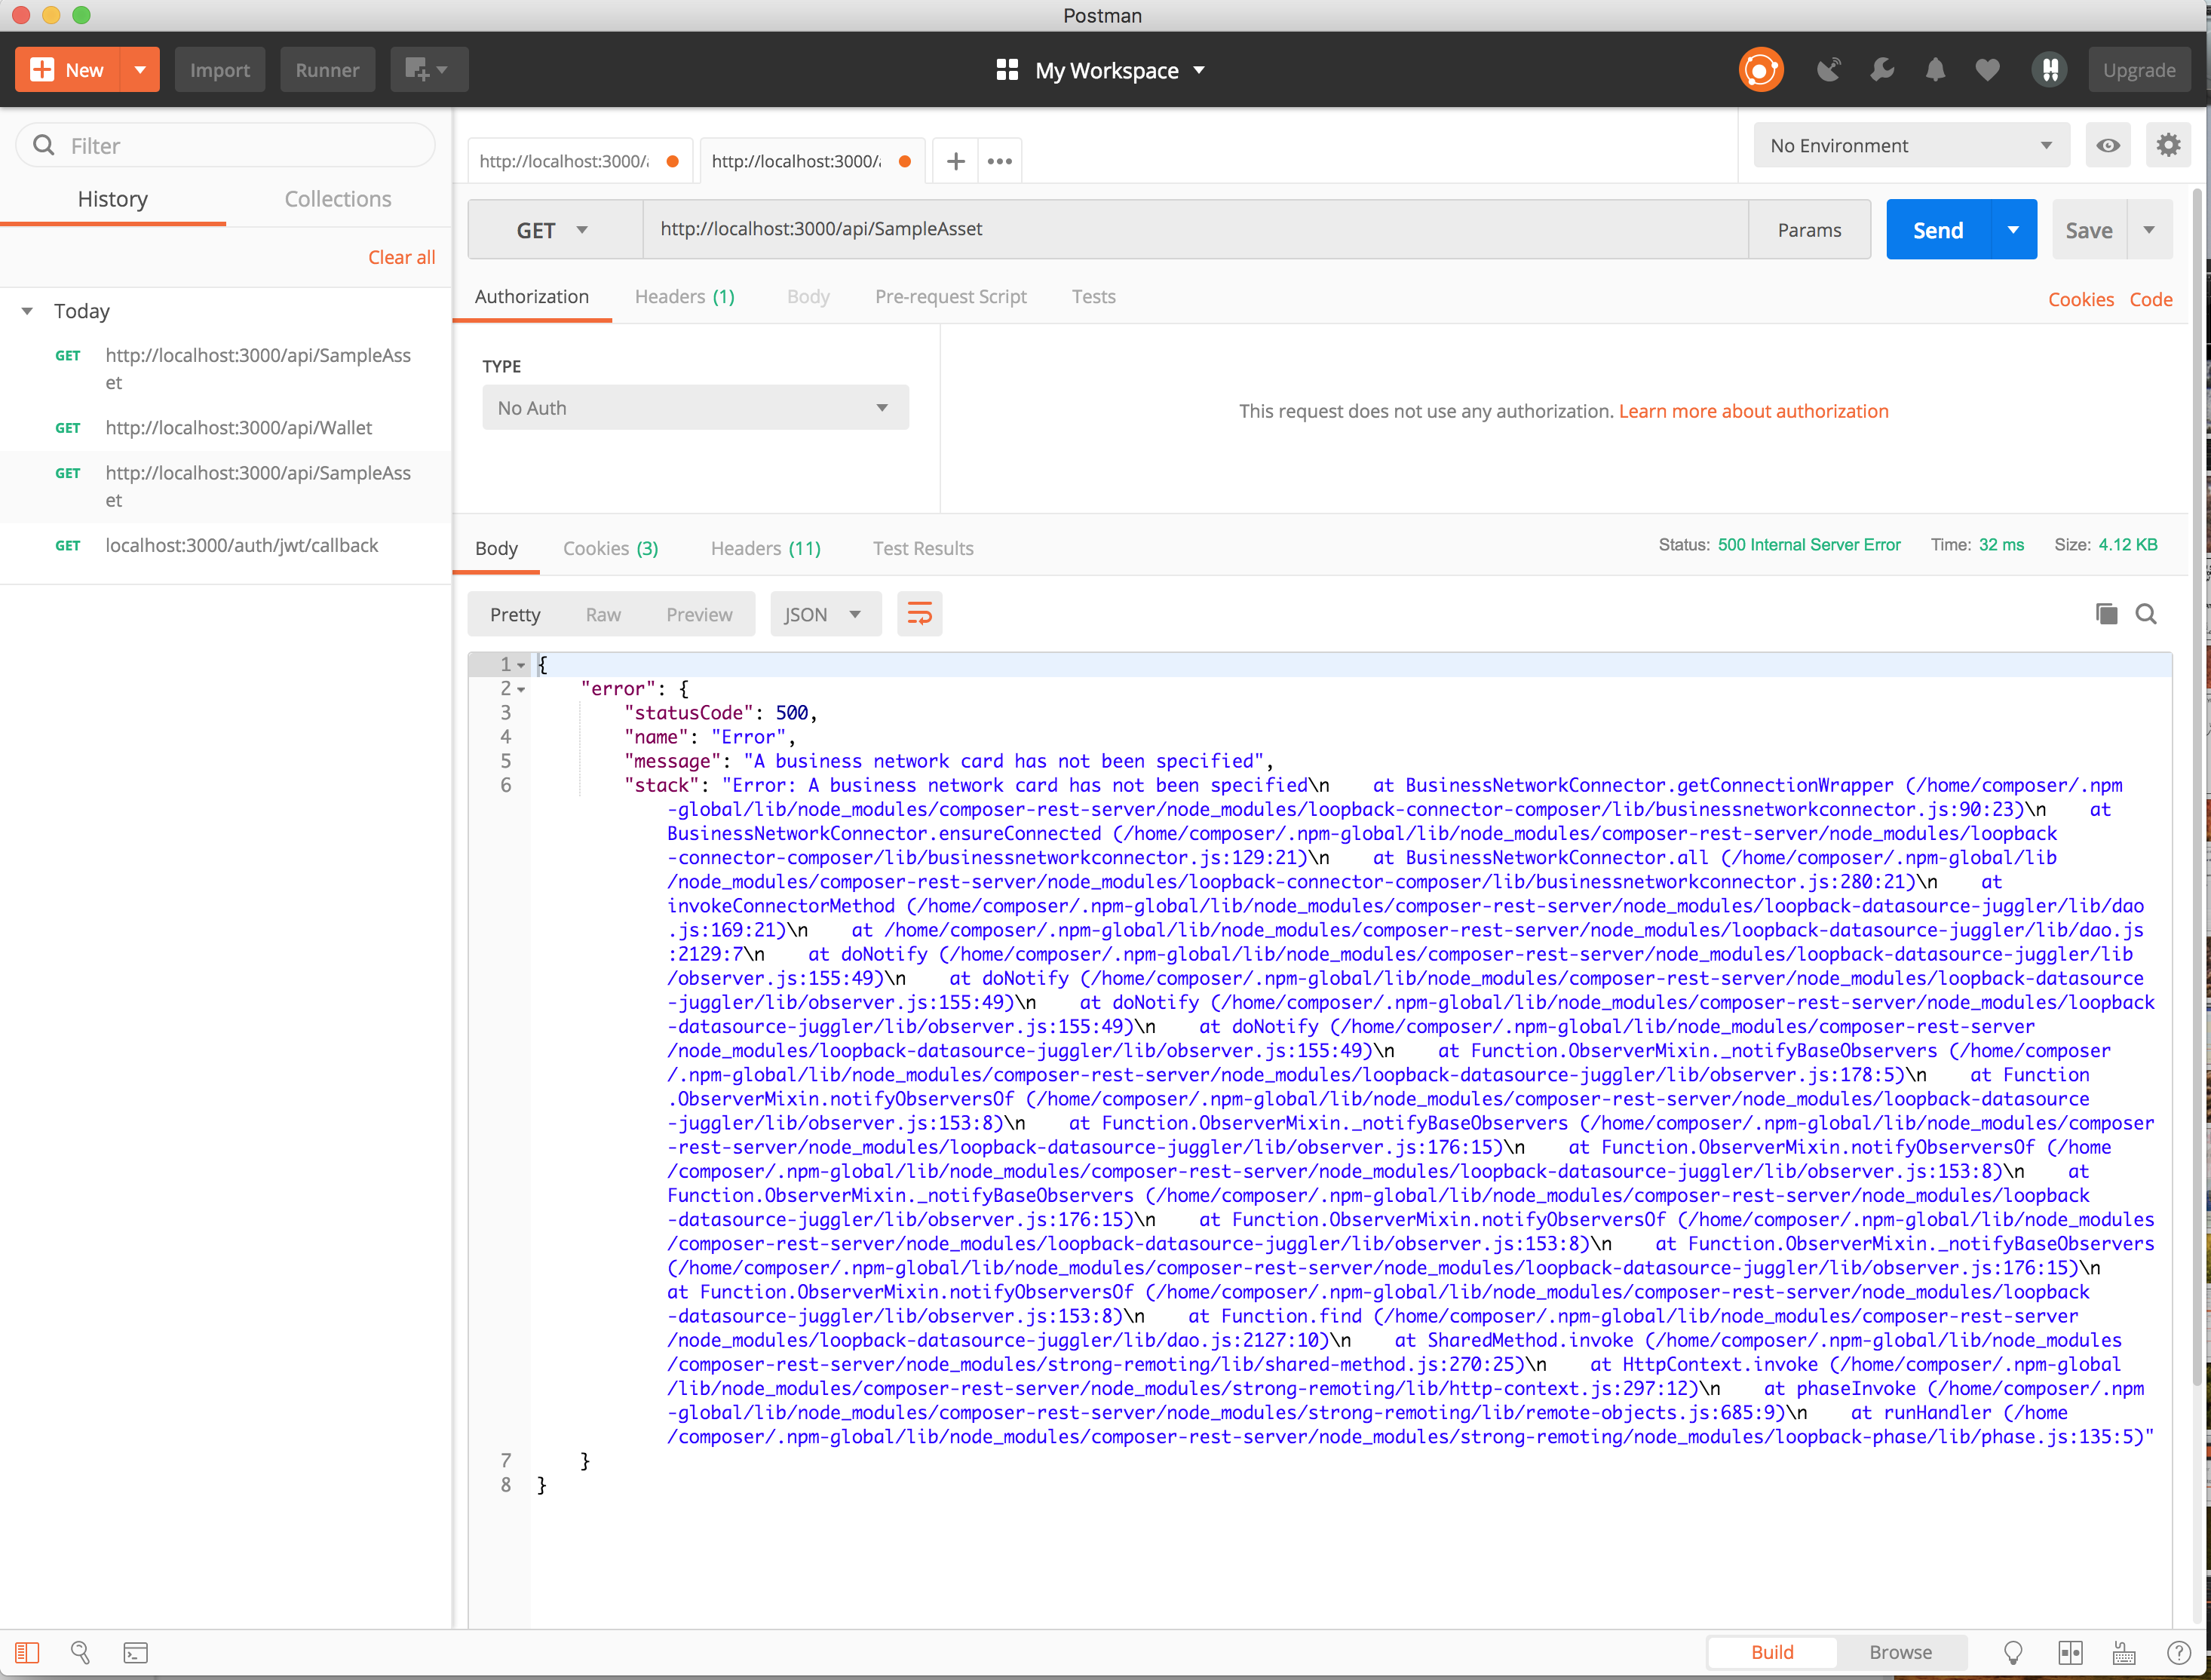Open the Pre-request Script tab
The height and width of the screenshot is (1680, 2211).
[x=950, y=297]
